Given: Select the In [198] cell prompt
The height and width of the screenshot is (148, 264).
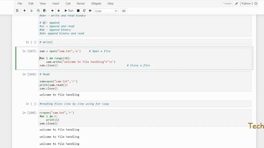Looking at the screenshot, I should point(30,113).
